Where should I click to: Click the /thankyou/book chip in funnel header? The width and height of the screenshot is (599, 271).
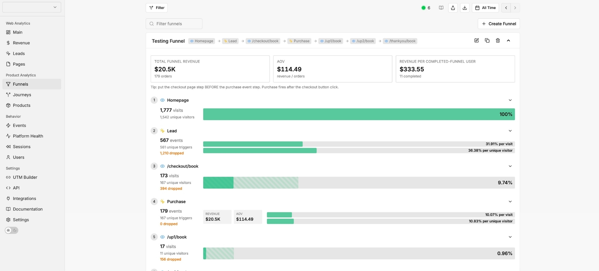(x=400, y=41)
